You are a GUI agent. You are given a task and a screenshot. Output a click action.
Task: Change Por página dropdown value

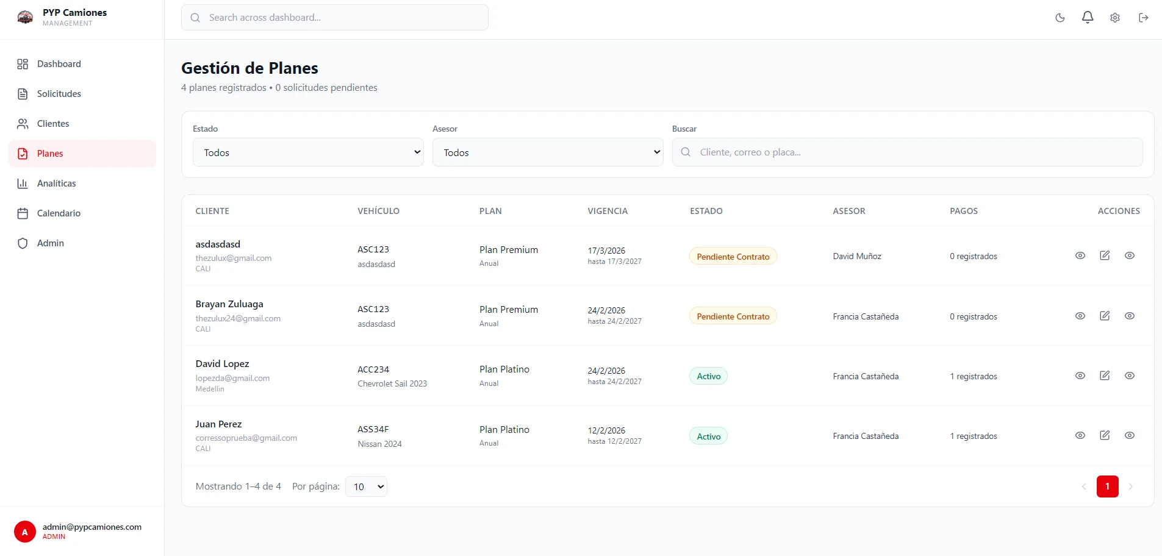365,486
